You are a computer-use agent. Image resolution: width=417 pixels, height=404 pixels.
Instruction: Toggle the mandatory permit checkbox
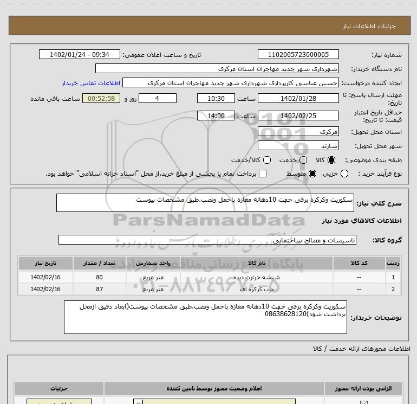363,402
